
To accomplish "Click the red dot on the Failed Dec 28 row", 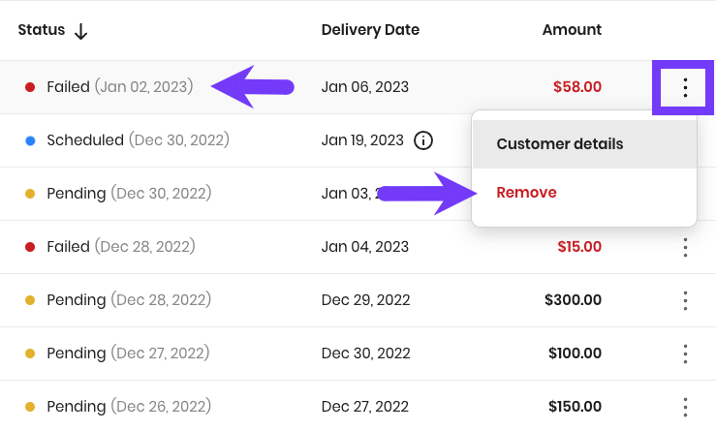I will (x=30, y=247).
